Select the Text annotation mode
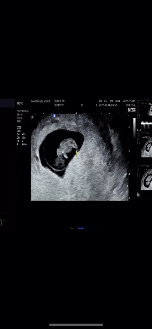Image resolution: width=152 pixels, height=329 pixels. pyautogui.click(x=72, y=228)
